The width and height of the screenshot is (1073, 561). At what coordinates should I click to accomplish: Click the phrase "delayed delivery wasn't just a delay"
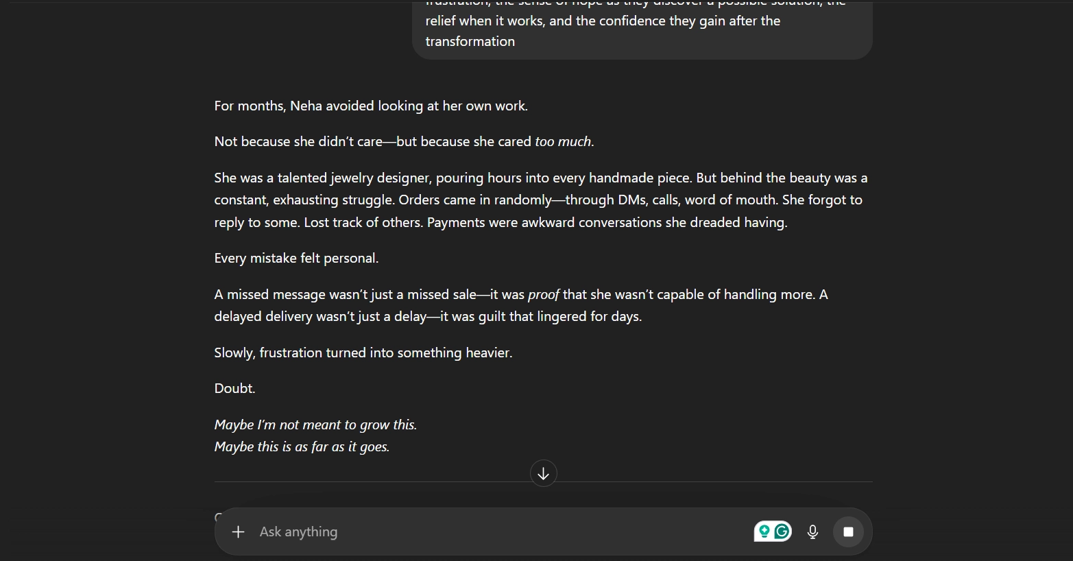pyautogui.click(x=320, y=316)
